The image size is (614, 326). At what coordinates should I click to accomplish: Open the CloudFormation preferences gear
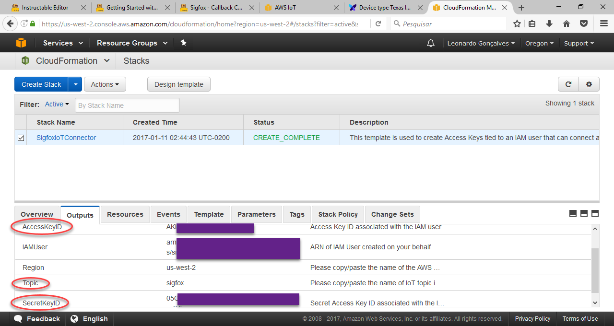tap(589, 84)
